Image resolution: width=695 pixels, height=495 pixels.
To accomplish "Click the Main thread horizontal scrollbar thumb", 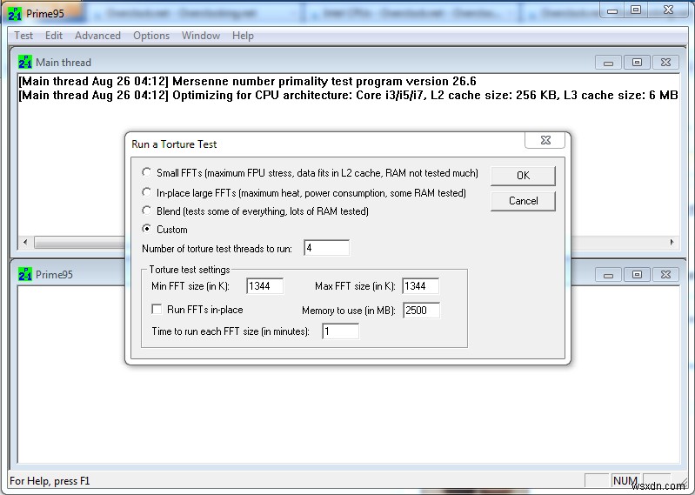I will (80, 242).
